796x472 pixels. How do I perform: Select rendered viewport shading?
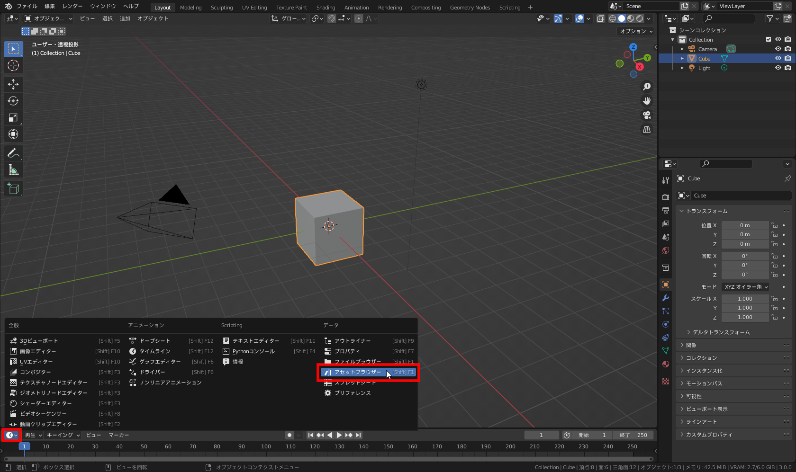640,18
